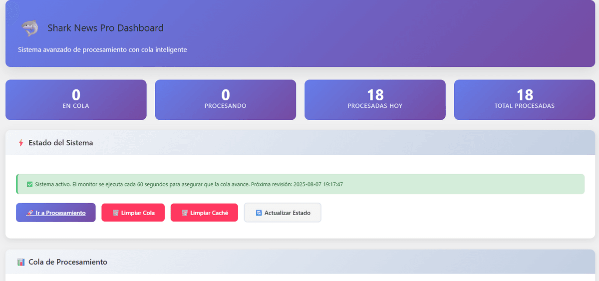The height and width of the screenshot is (281, 599).
Task: Select the En Cola stat card
Action: [76, 100]
